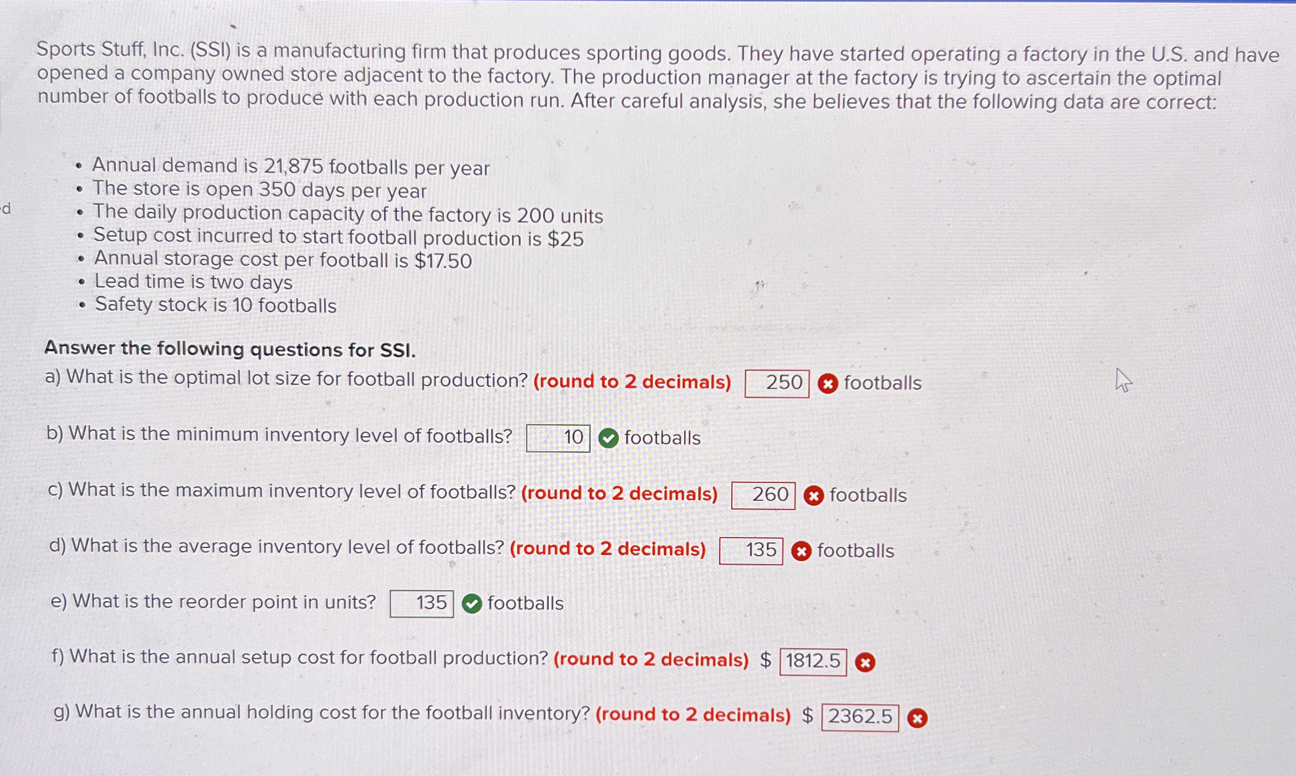
Task: Click the dollar sign before the 1812.5 answer box
Action: tap(765, 661)
